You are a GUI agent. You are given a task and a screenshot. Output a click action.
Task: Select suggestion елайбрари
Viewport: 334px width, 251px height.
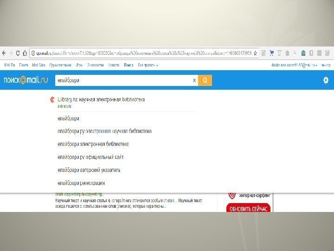point(68,119)
